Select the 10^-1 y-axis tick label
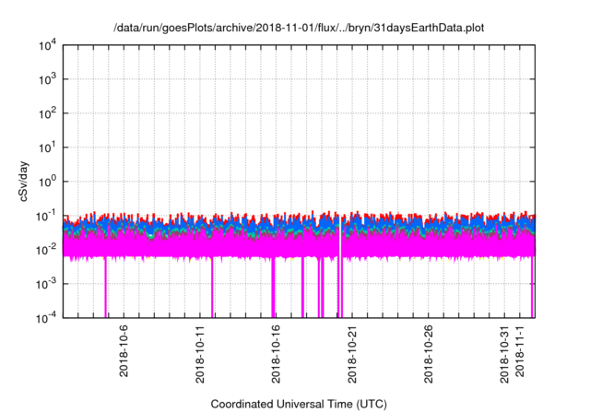The width and height of the screenshot is (590, 413). (x=47, y=217)
